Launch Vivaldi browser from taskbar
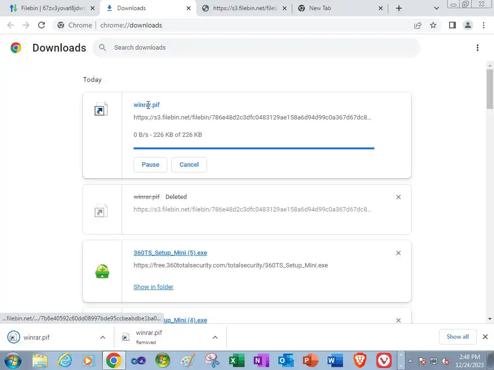The width and height of the screenshot is (494, 370). point(384,360)
